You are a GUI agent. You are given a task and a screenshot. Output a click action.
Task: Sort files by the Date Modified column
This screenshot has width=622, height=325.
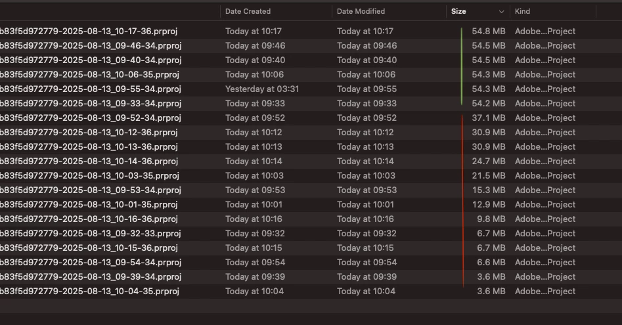coord(361,12)
